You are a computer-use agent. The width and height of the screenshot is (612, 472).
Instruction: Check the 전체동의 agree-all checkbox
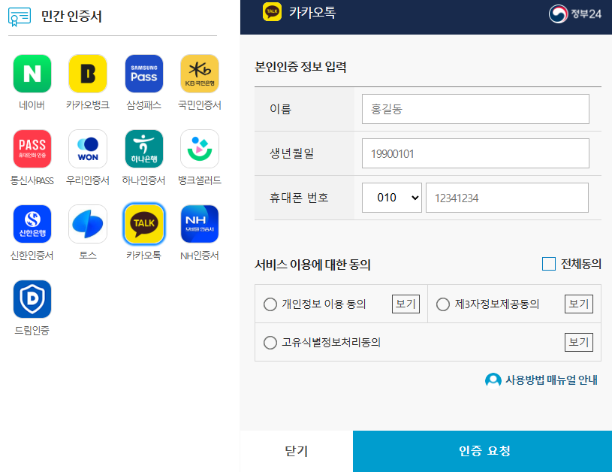549,264
